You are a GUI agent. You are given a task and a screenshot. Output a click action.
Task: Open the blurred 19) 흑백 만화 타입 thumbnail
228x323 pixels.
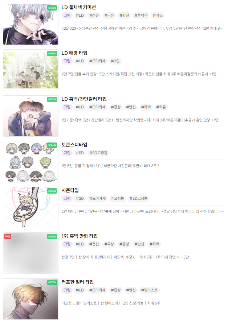click(x=30, y=253)
